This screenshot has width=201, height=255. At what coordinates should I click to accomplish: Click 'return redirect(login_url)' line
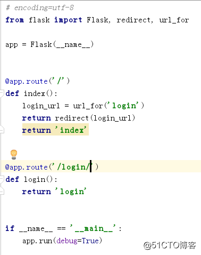click(x=79, y=118)
